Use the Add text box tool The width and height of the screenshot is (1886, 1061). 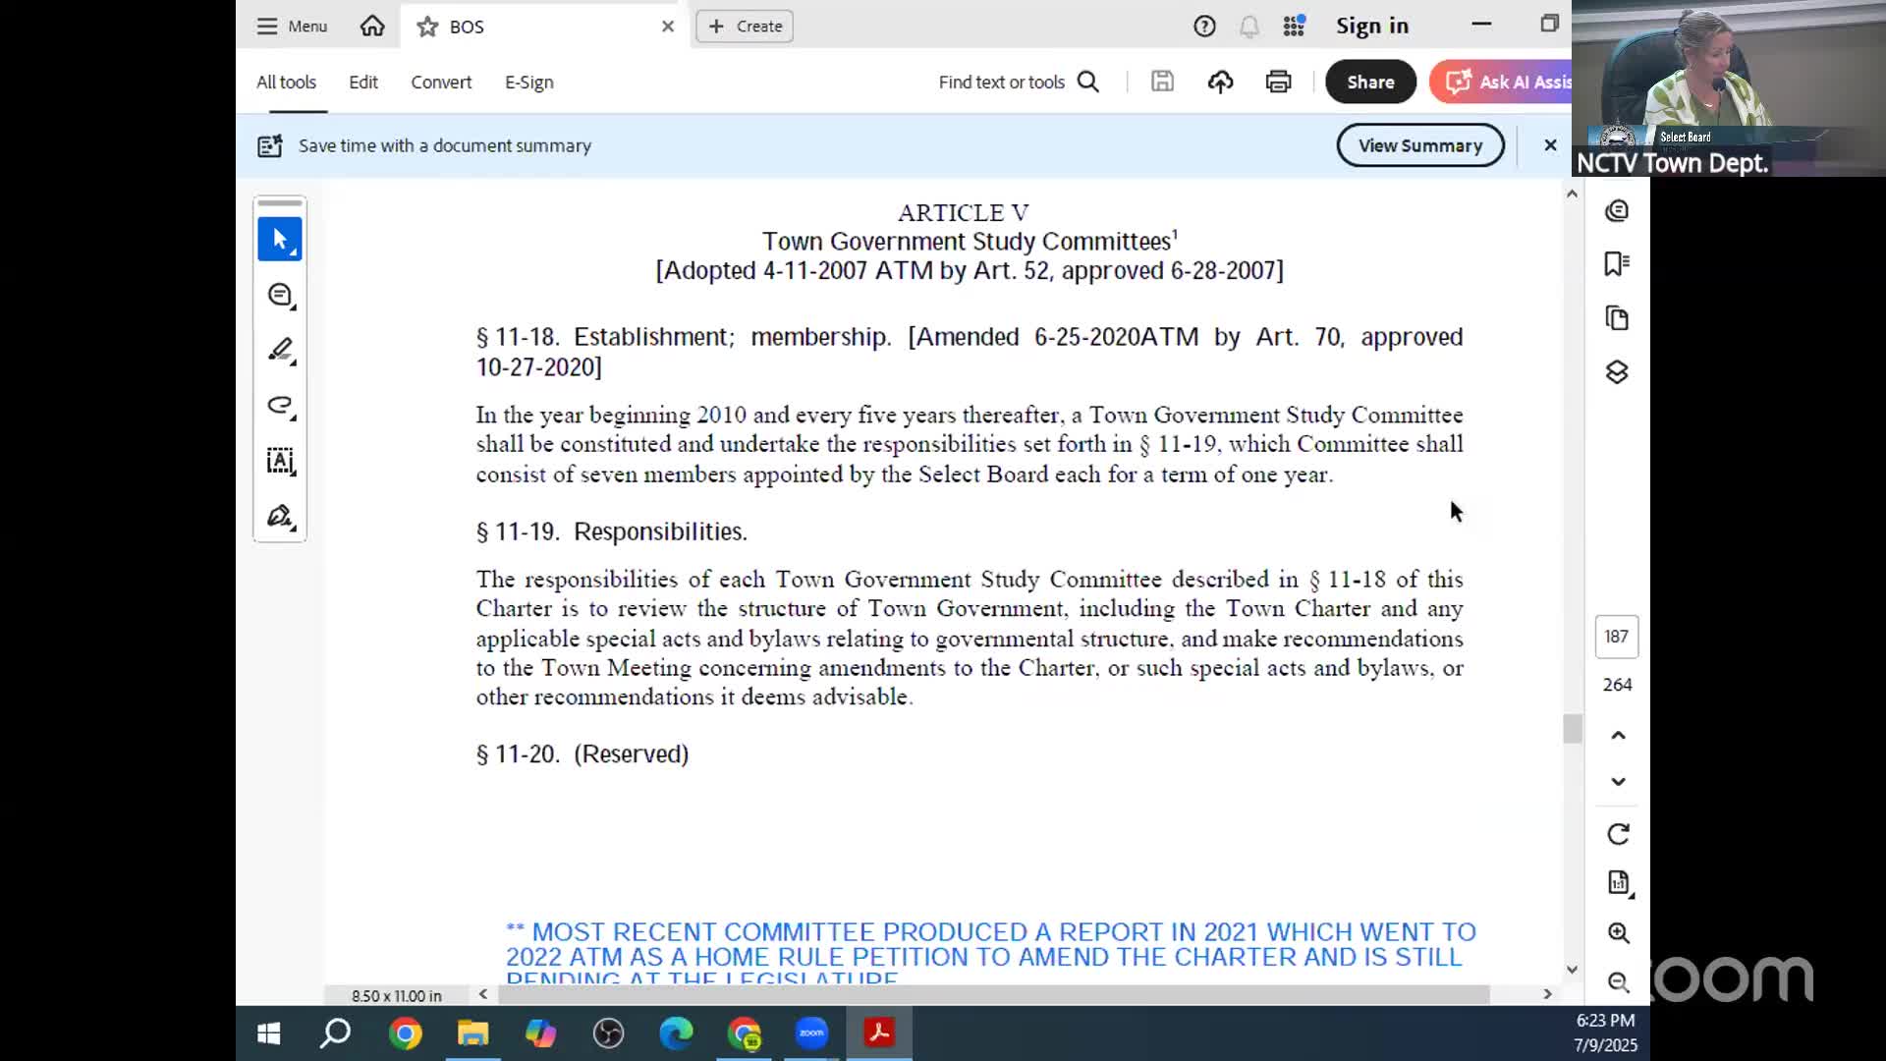280,461
